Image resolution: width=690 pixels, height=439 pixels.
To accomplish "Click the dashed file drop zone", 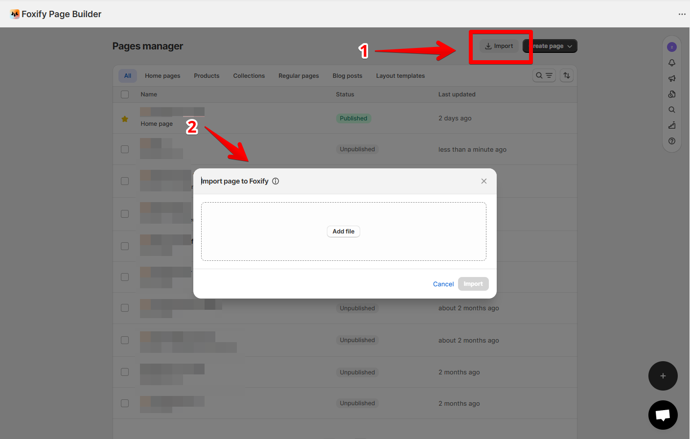I will [x=344, y=231].
